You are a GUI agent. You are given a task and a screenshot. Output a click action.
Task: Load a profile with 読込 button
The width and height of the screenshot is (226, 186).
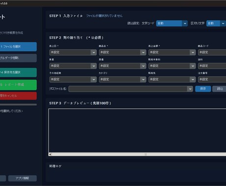(x=220, y=89)
